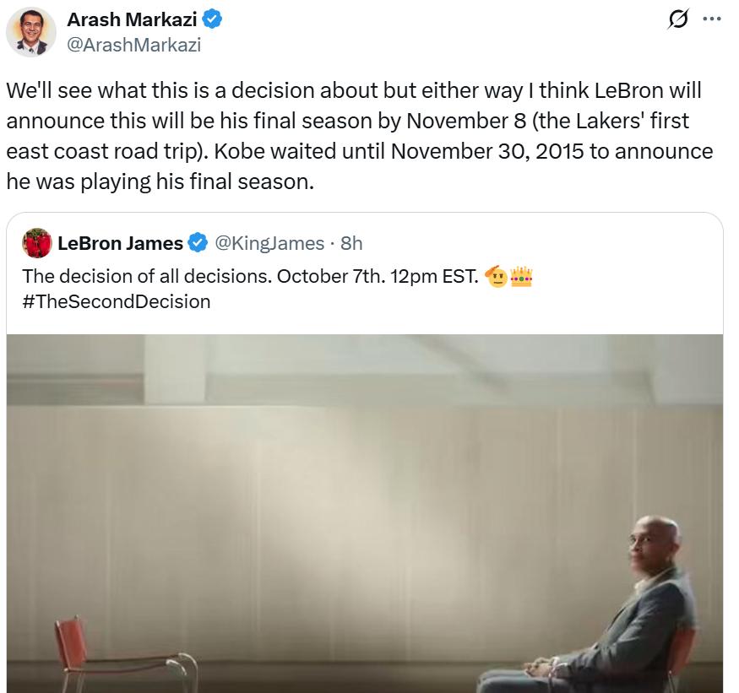Open the three-dot more options menu
Screen dimensions: 739x693
712,19
